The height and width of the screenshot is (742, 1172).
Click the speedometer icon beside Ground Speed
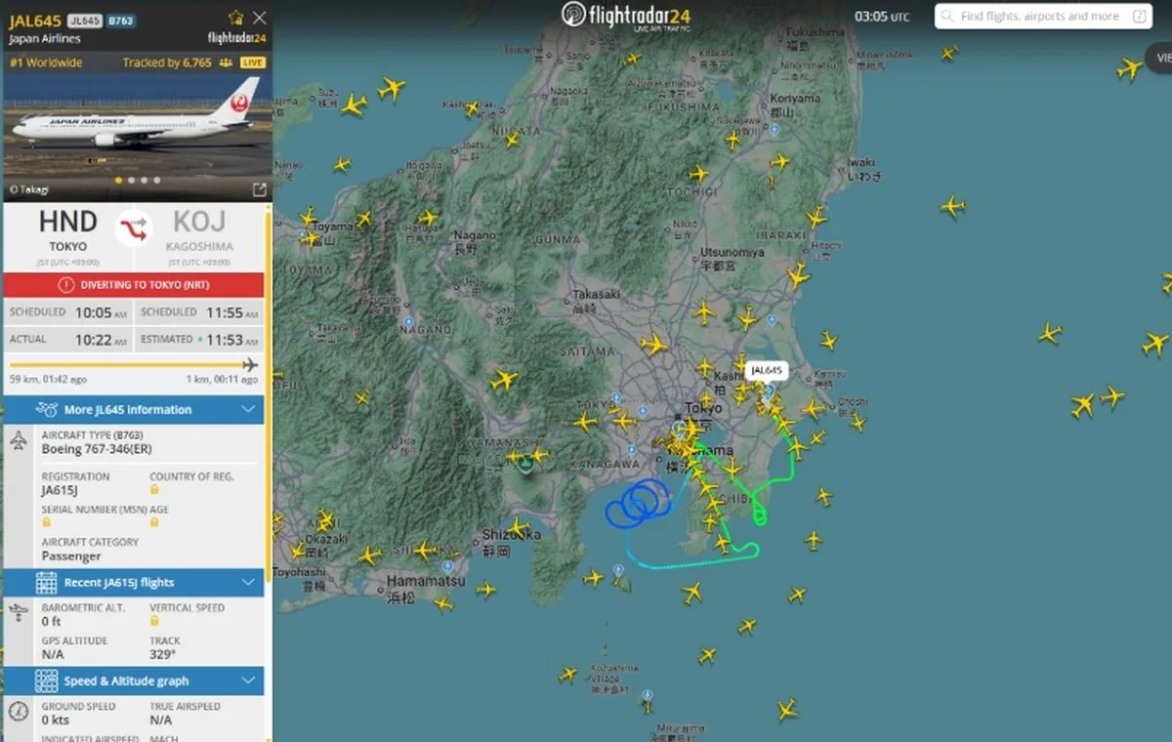pyautogui.click(x=19, y=712)
